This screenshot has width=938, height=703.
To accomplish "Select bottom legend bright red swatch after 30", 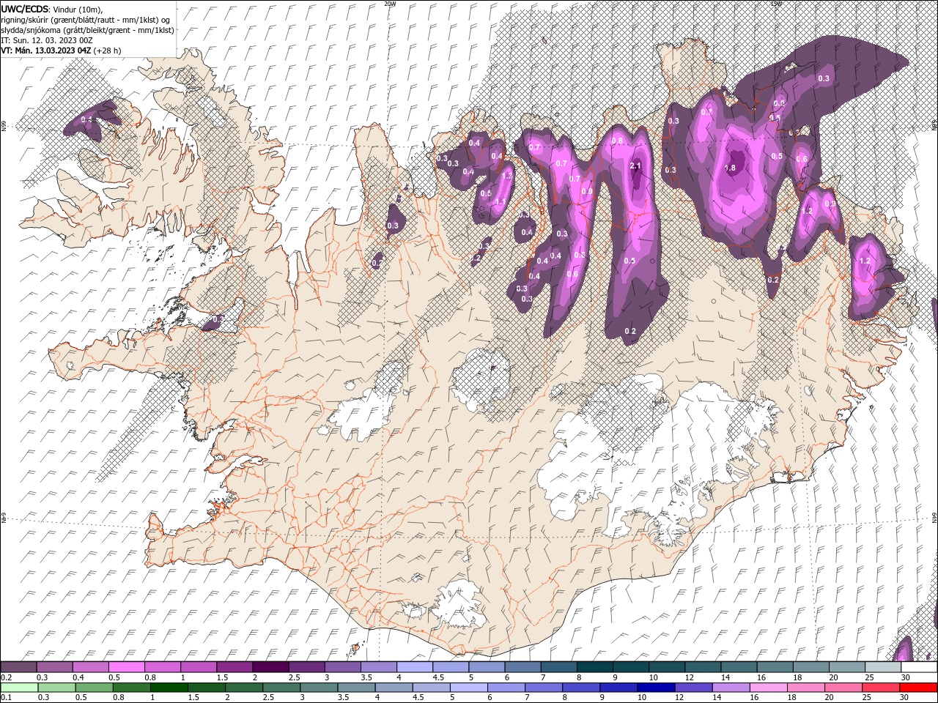I will point(918,687).
